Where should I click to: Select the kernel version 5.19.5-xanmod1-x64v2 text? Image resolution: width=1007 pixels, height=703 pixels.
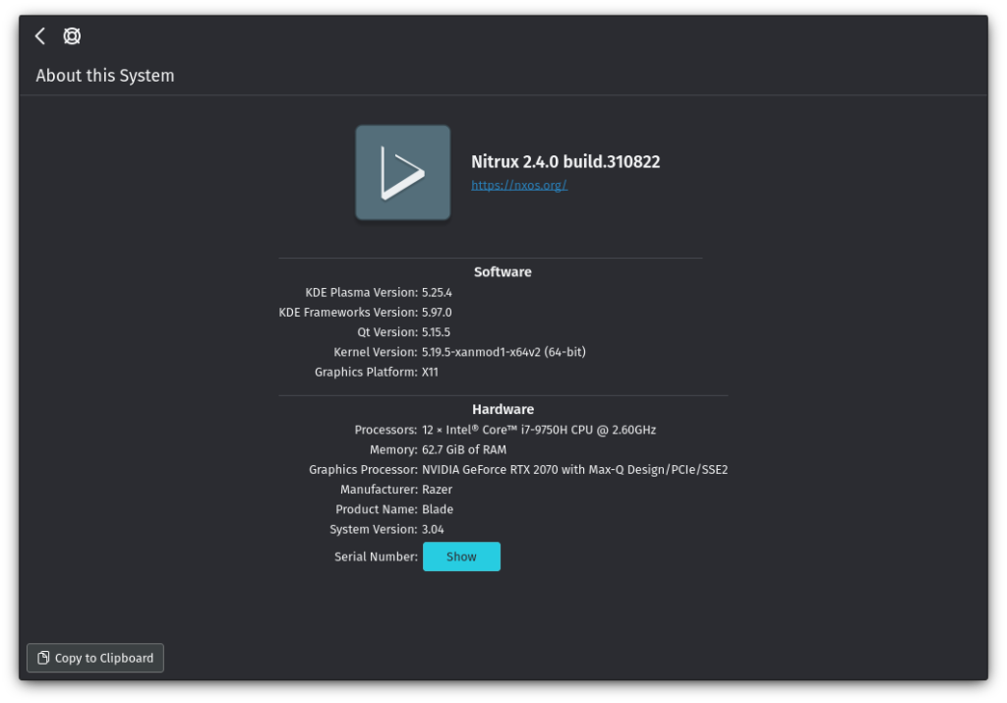click(503, 352)
